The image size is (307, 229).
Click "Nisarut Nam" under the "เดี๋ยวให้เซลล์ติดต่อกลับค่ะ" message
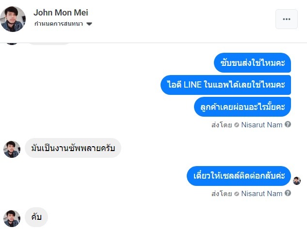coord(261,194)
